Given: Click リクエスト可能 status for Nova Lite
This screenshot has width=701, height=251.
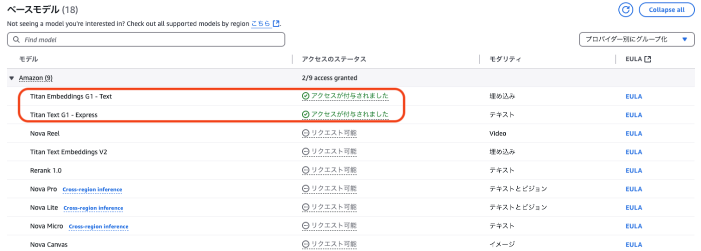Looking at the screenshot, I should [x=329, y=207].
